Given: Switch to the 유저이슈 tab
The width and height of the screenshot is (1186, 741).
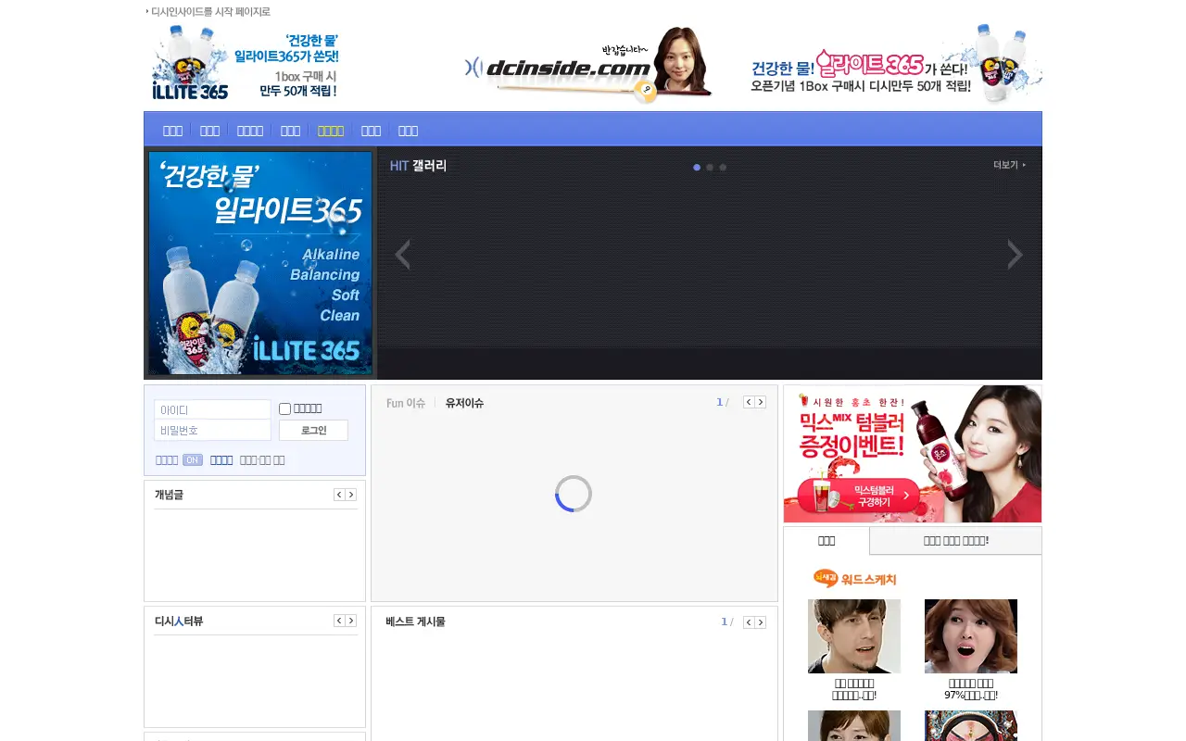Looking at the screenshot, I should 464,403.
